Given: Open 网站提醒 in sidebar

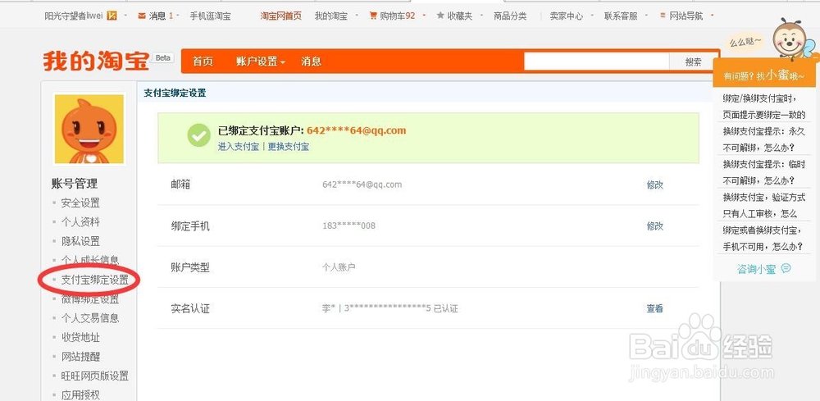Looking at the screenshot, I should 80,357.
